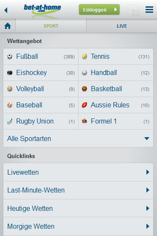157x236 pixels.
Task: Click the bet-at-home logo
Action: 42,10
